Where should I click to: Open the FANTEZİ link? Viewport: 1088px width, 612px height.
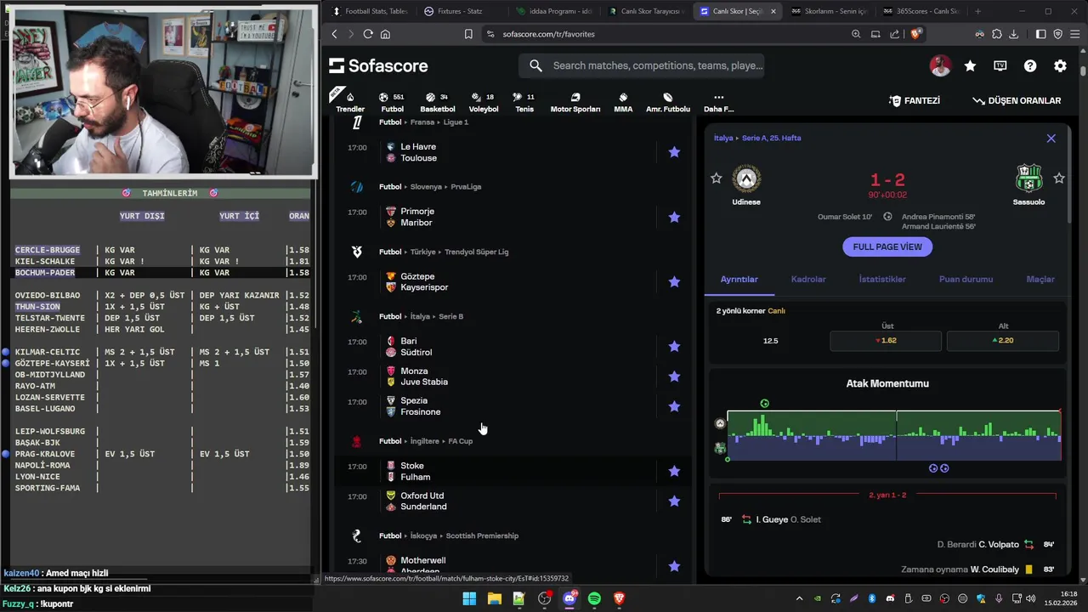[x=915, y=100]
